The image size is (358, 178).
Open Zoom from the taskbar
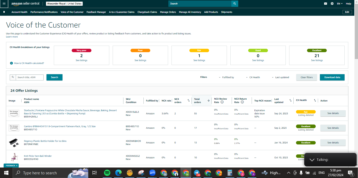tap(152, 173)
